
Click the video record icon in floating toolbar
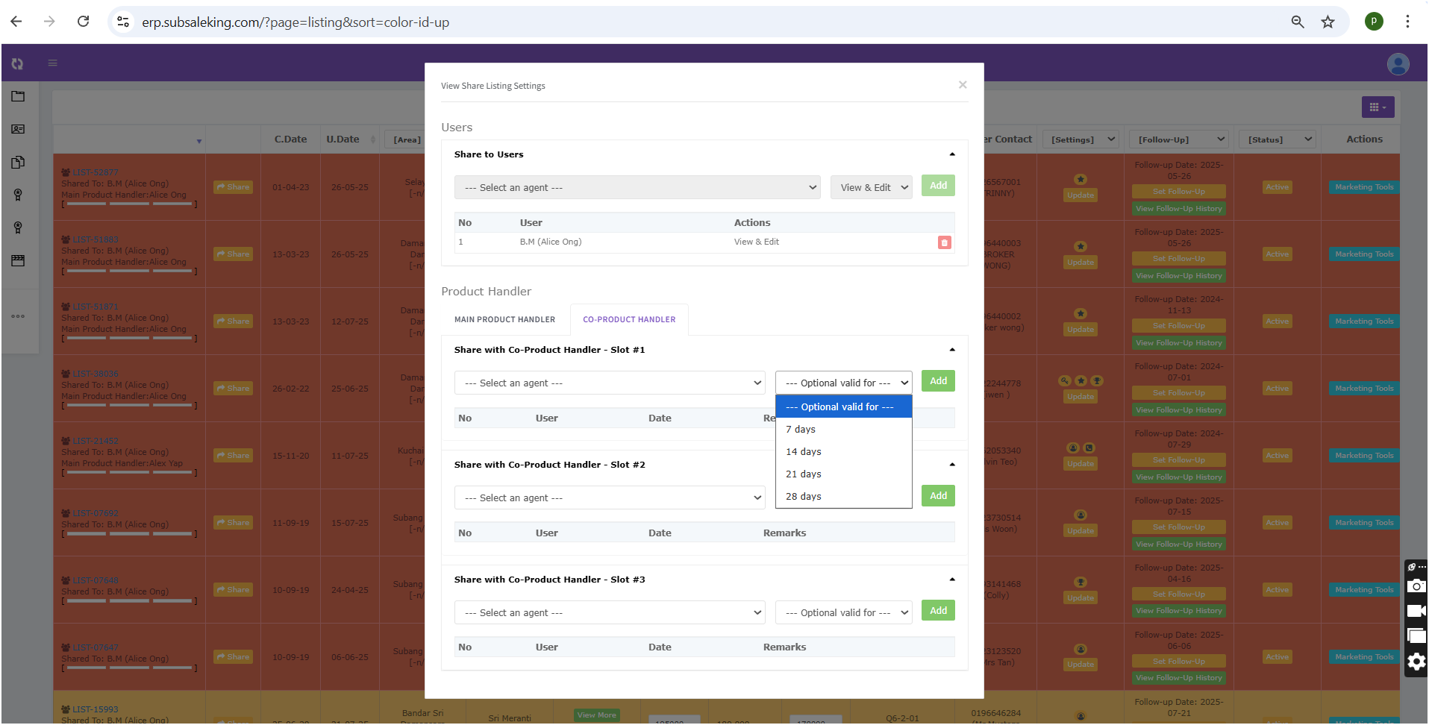point(1416,611)
